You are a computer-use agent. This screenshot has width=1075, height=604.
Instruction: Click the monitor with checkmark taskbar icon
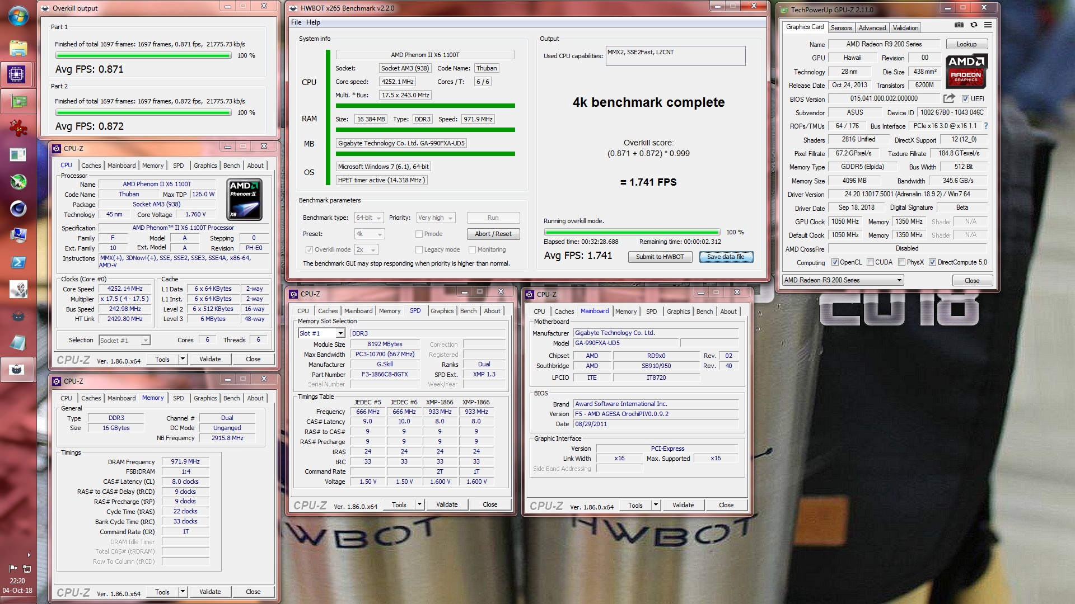point(18,235)
